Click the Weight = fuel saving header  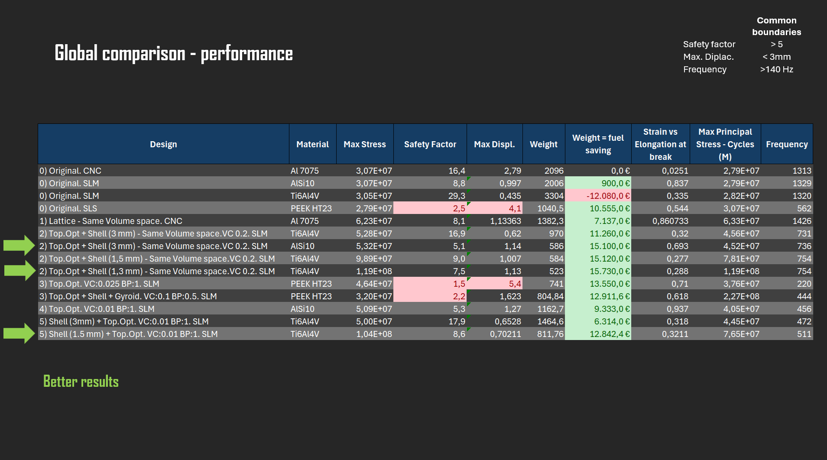(598, 144)
